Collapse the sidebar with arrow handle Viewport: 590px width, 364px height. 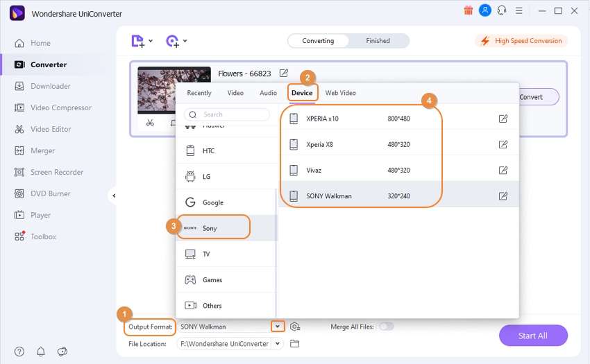[x=114, y=196]
